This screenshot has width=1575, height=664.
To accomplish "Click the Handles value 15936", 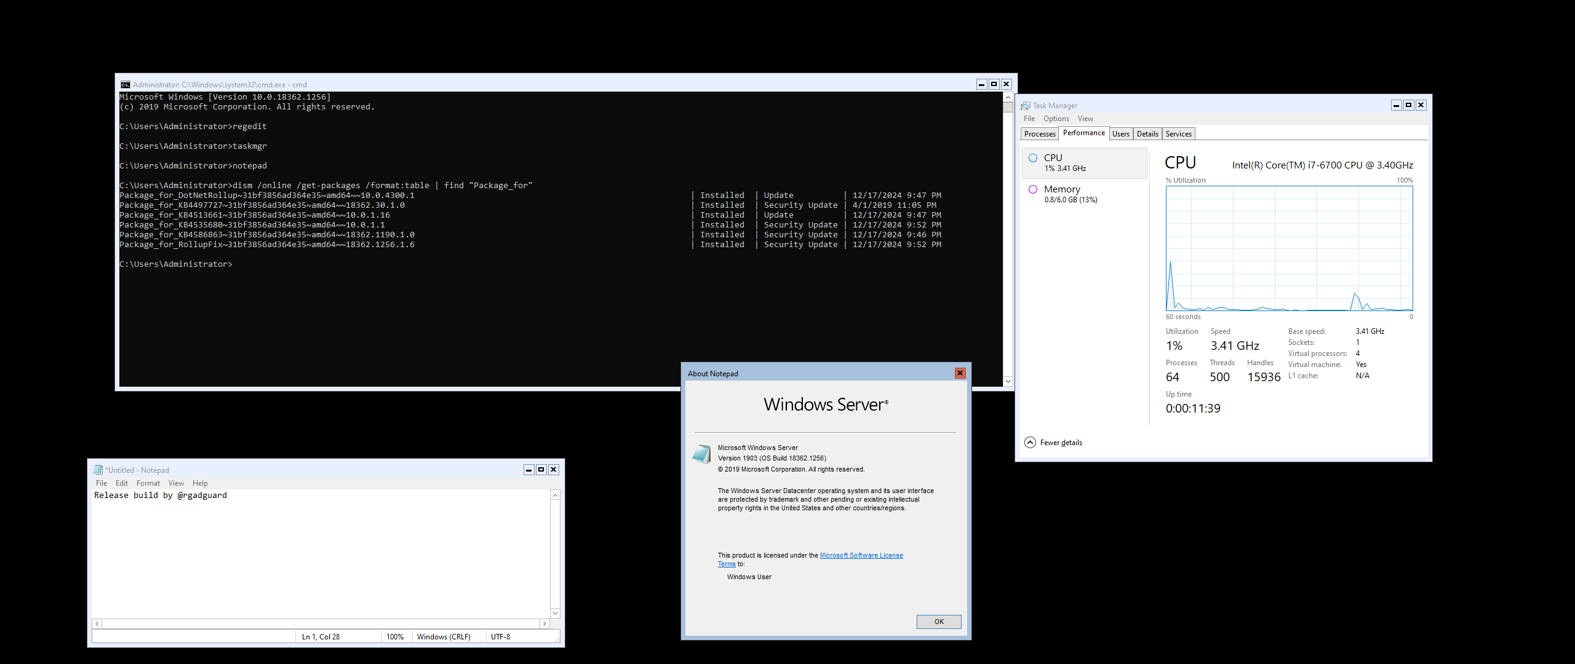I will pyautogui.click(x=1264, y=377).
